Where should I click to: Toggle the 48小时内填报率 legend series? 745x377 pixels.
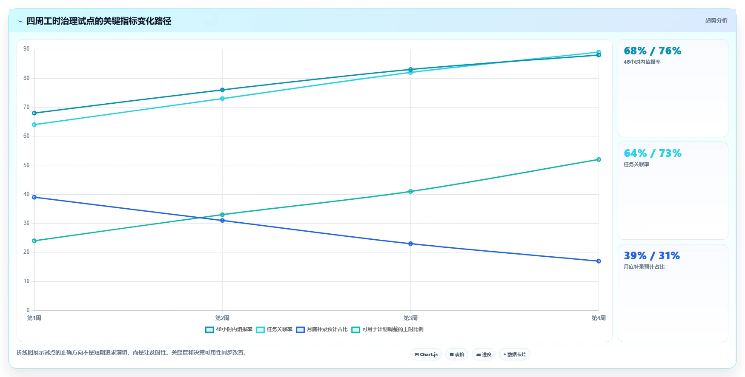coord(229,329)
